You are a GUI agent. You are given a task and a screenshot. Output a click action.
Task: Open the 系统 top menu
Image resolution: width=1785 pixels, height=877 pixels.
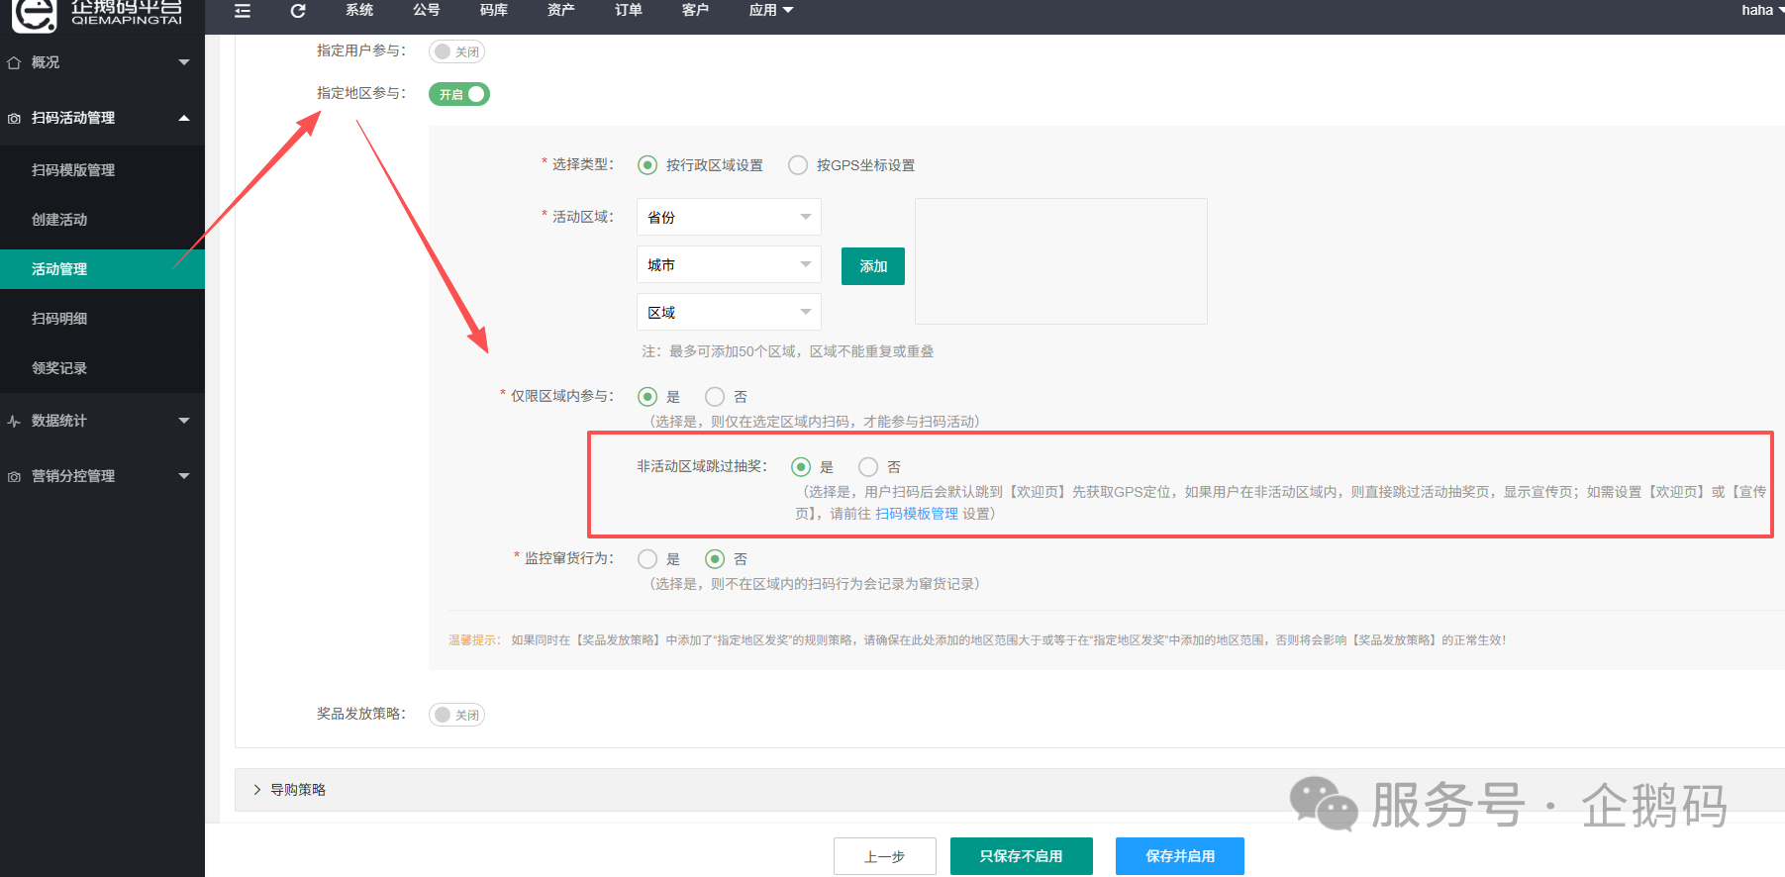pos(359,10)
